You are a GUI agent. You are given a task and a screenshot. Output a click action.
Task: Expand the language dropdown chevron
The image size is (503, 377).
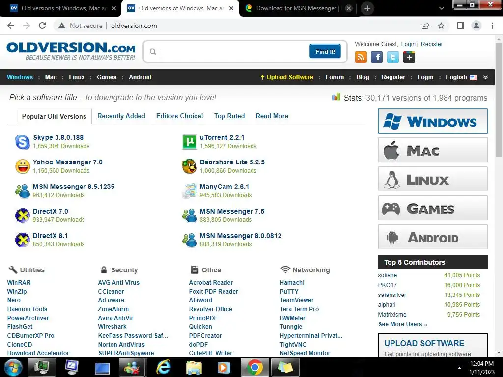(485, 77)
